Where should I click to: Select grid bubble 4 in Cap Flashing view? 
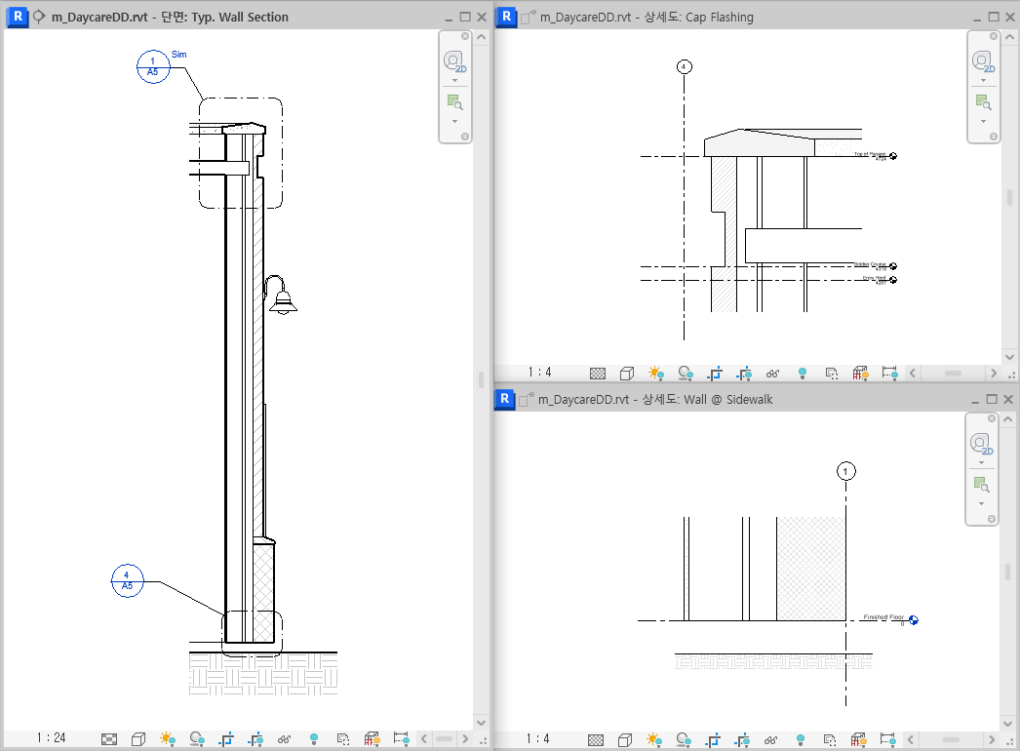point(684,66)
